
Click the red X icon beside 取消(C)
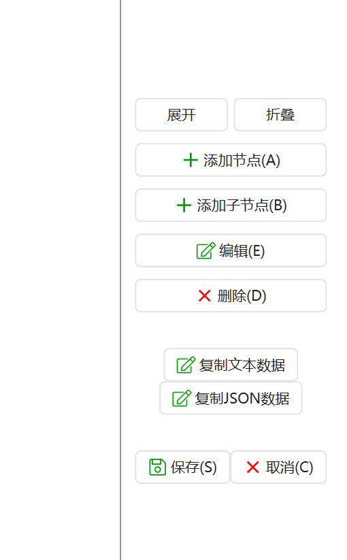coord(252,467)
